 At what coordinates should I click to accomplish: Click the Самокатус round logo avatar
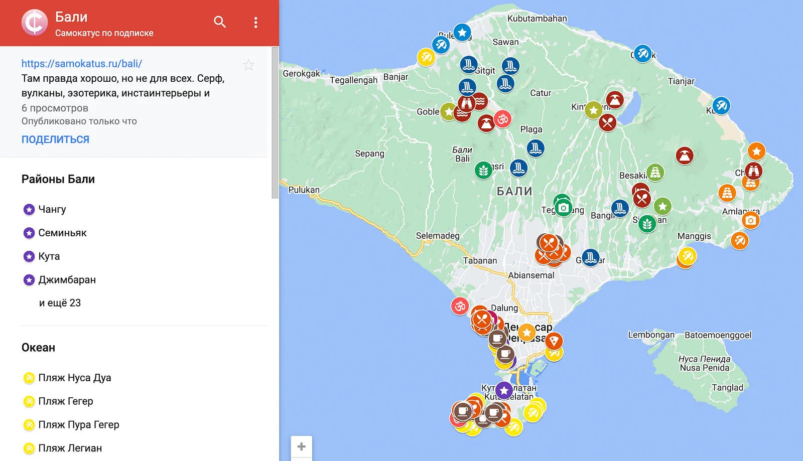pyautogui.click(x=35, y=23)
